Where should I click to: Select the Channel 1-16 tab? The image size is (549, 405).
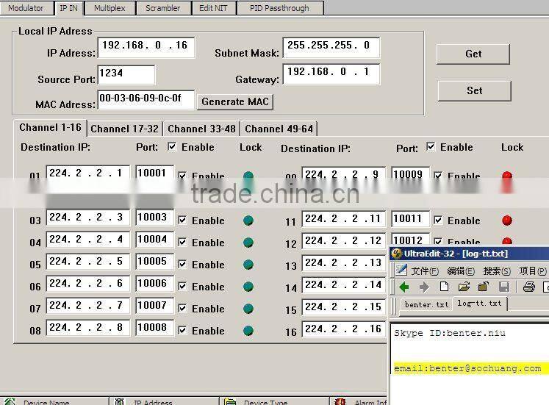pos(50,127)
